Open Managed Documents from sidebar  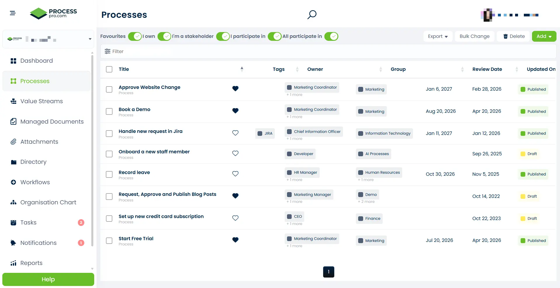52,122
